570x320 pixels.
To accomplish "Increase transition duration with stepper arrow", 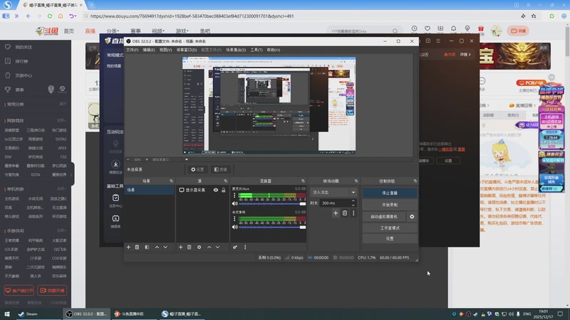I will click(353, 201).
